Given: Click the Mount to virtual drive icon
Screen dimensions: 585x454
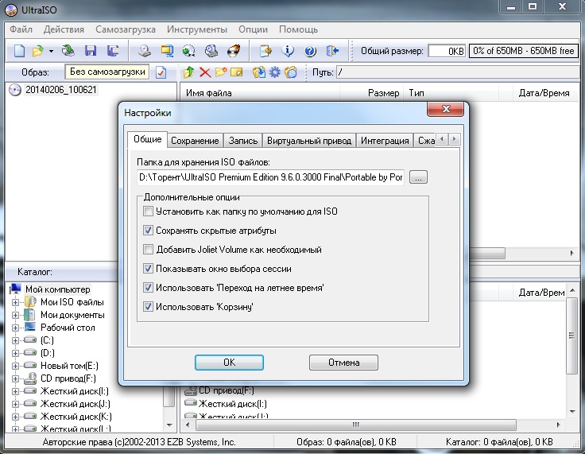Looking at the screenshot, I should pyautogui.click(x=211, y=51).
